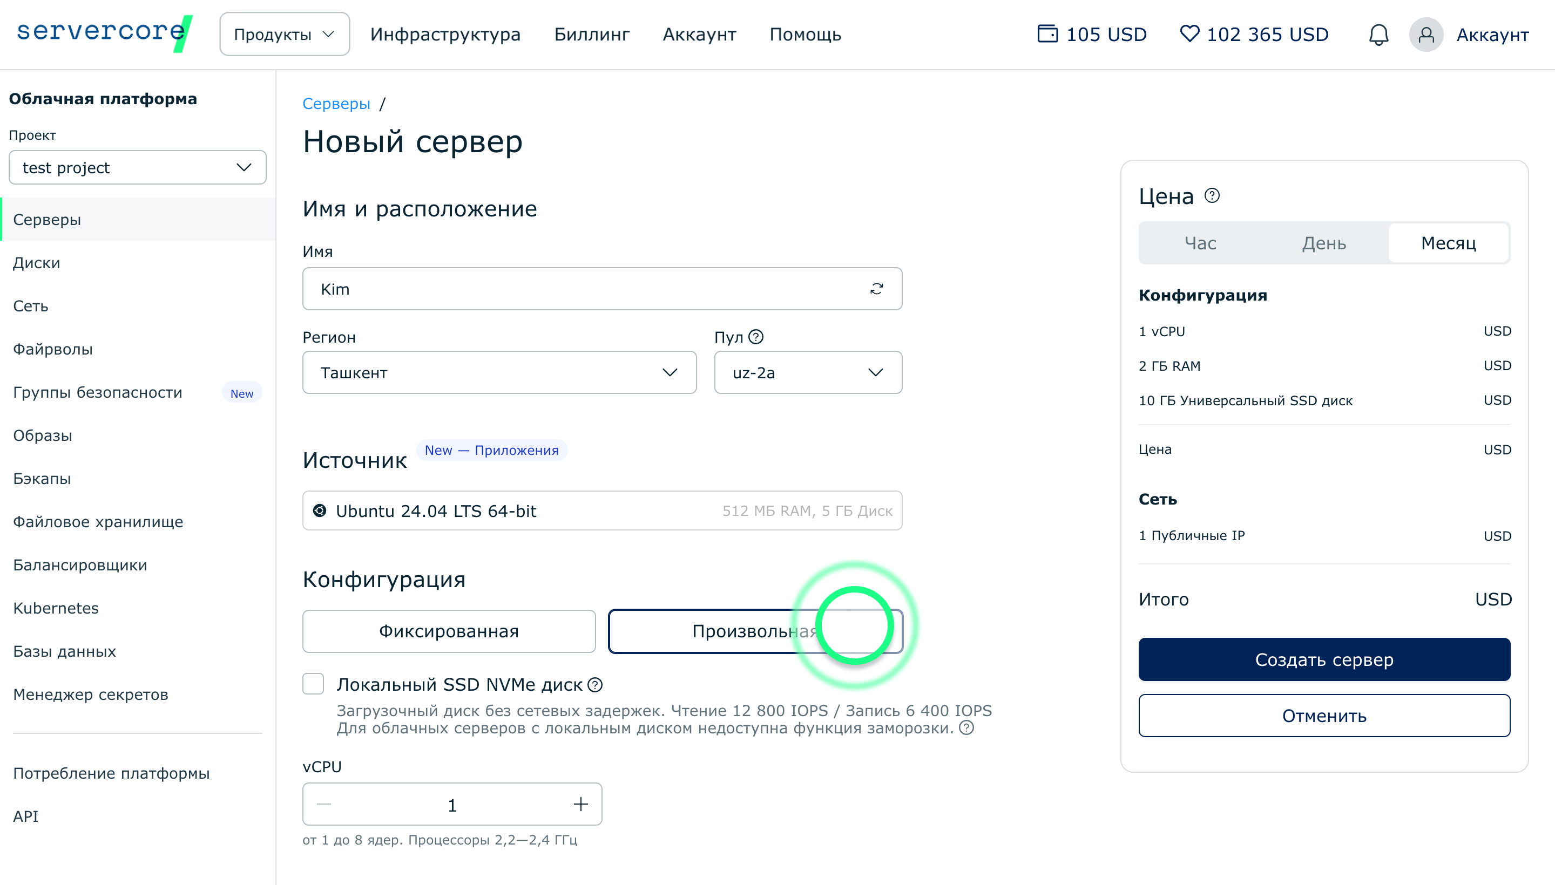This screenshot has width=1555, height=885.
Task: Go to Сеть in sidebar
Action: (138, 306)
